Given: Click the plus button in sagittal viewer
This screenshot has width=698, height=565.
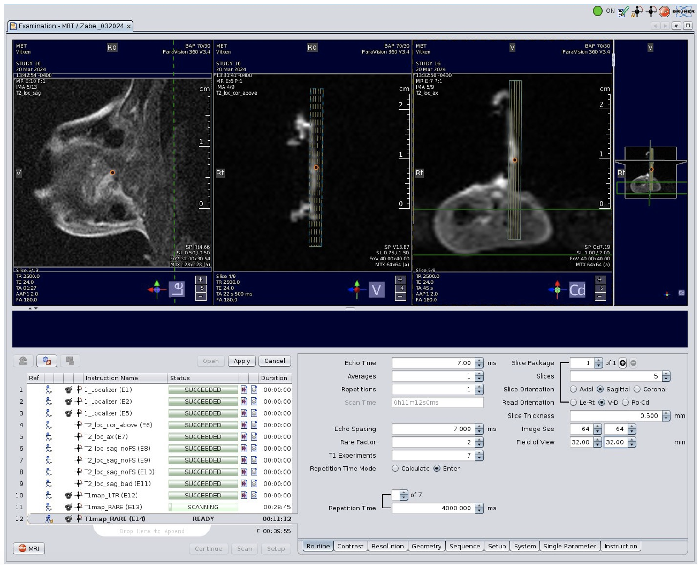Looking at the screenshot, I should [x=200, y=280].
